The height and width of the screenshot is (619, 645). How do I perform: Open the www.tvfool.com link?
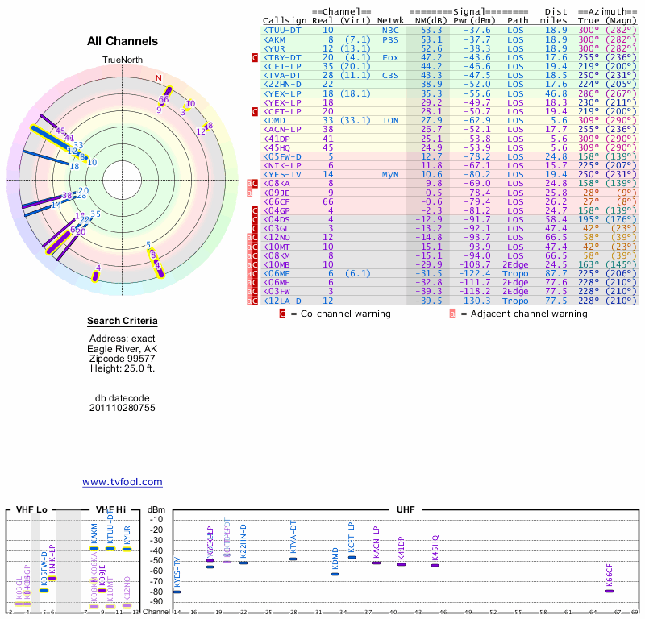(123, 482)
